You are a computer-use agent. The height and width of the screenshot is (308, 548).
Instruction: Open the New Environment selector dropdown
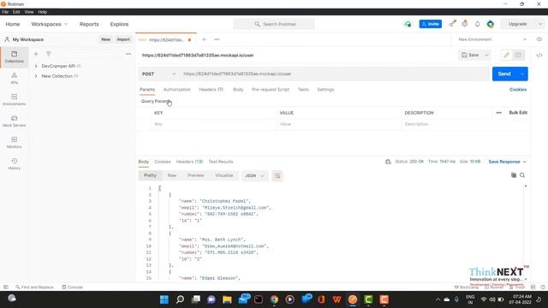point(492,39)
